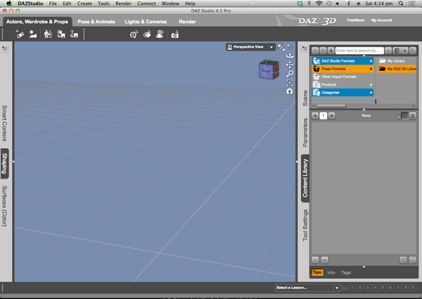Select the figure region navigator tool icon
The height and width of the screenshot is (299, 422).
tap(160, 34)
